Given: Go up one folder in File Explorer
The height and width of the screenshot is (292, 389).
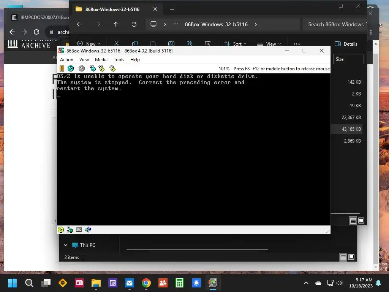Looking at the screenshot, I should tap(115, 24).
